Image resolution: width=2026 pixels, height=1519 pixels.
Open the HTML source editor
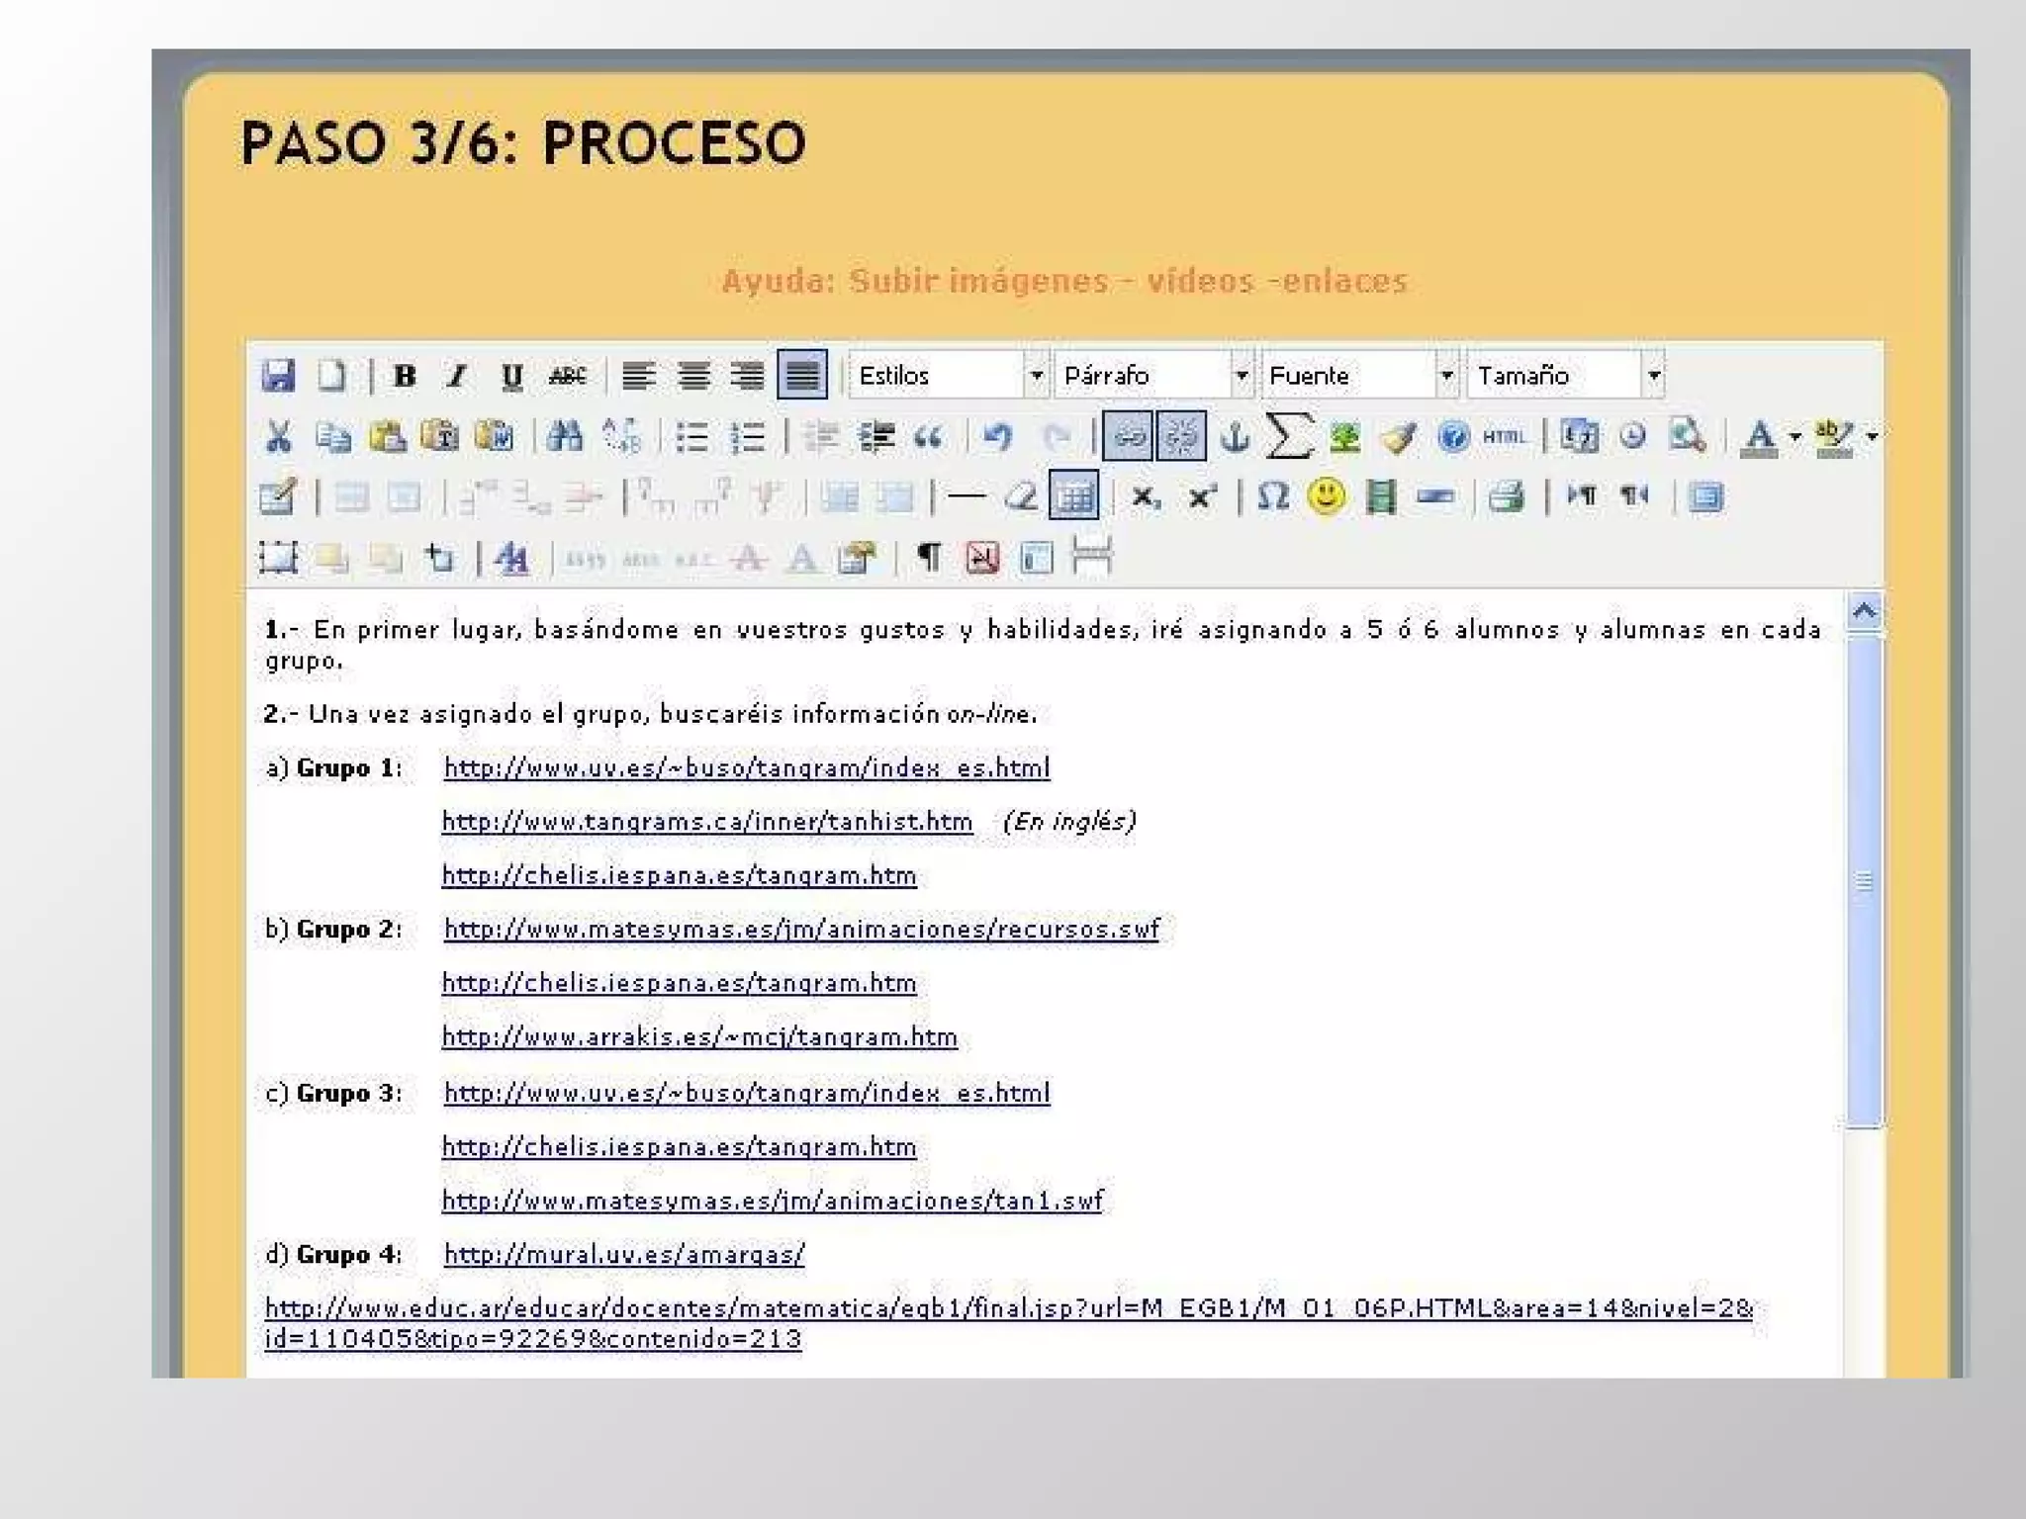(x=1504, y=436)
